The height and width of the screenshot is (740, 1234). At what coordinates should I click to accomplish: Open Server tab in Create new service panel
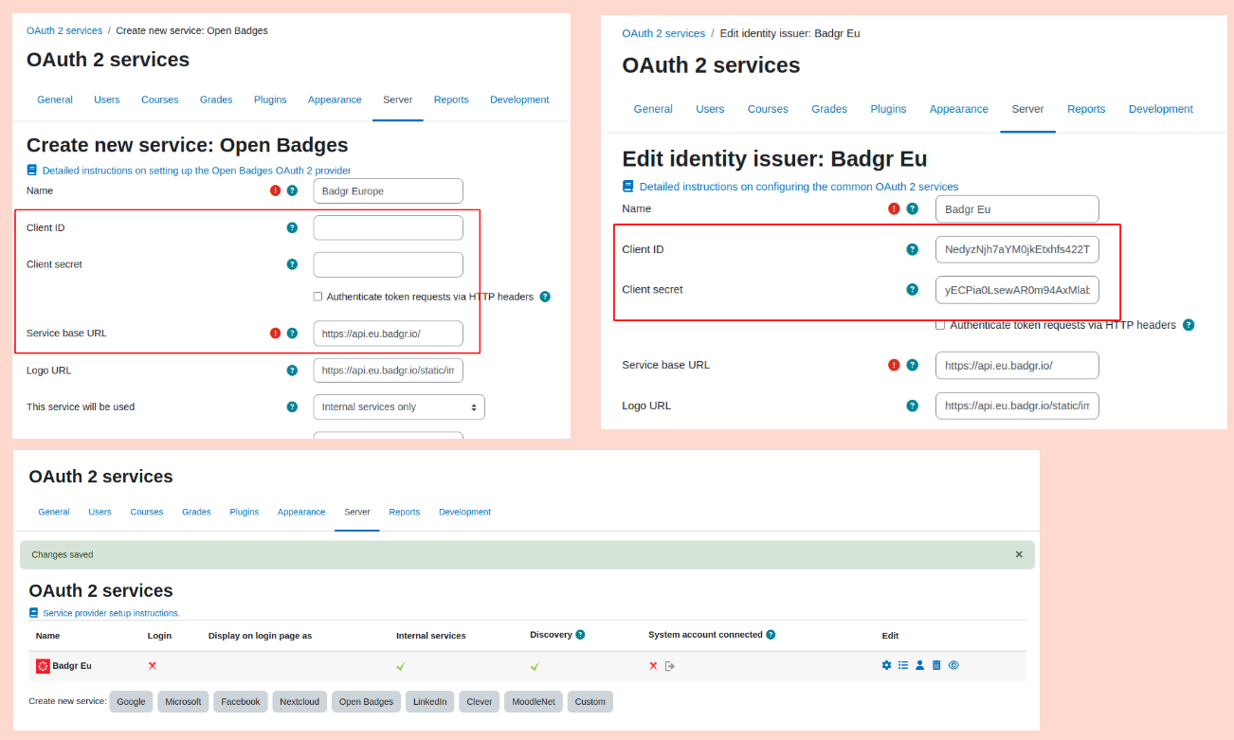[x=398, y=99]
